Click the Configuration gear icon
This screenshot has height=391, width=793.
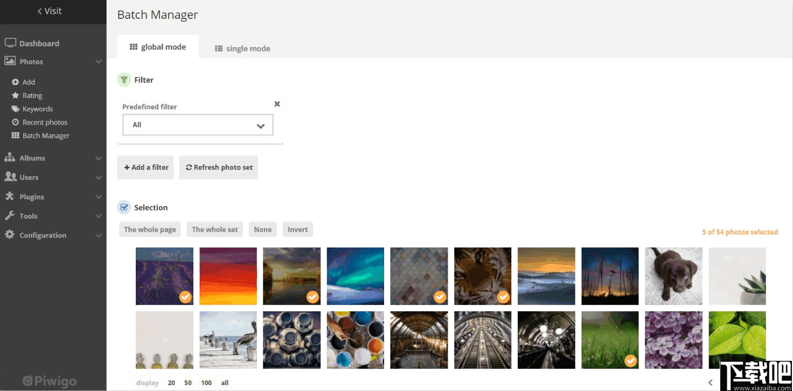point(10,235)
